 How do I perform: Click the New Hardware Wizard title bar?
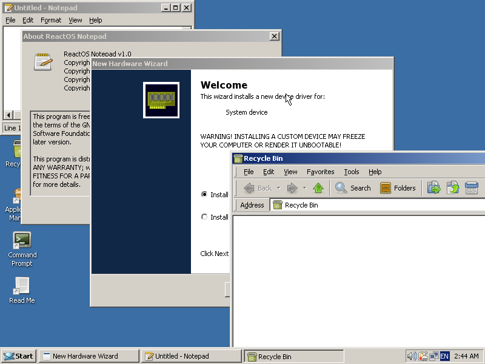pos(242,64)
